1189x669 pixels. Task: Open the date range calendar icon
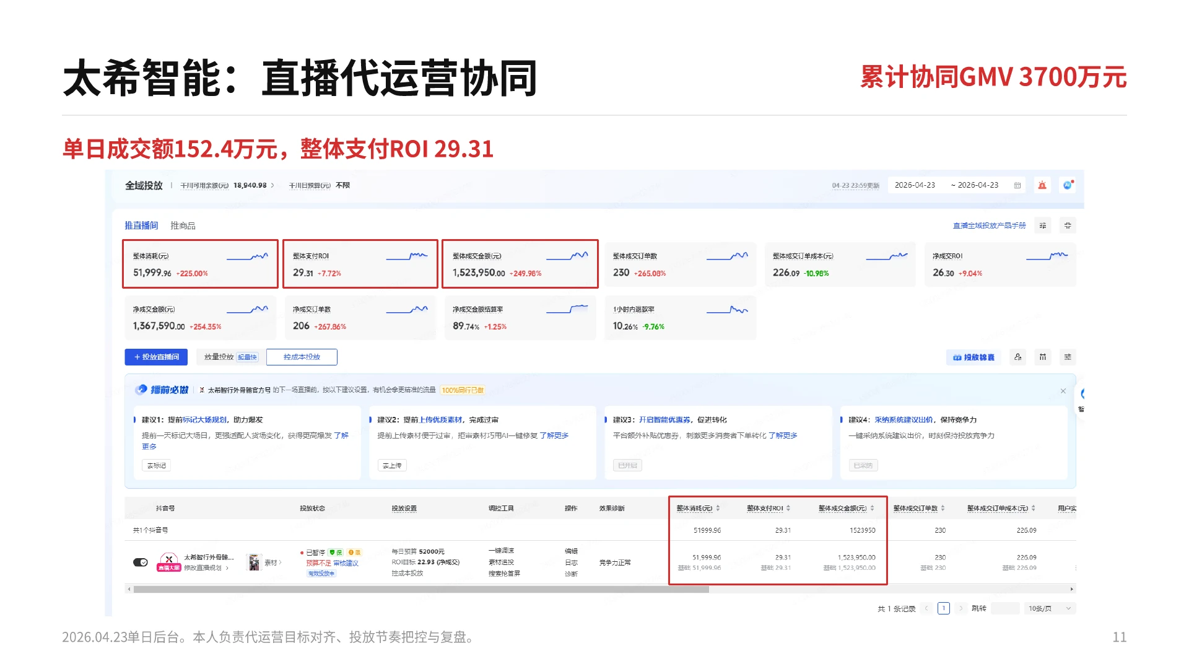(x=1017, y=185)
